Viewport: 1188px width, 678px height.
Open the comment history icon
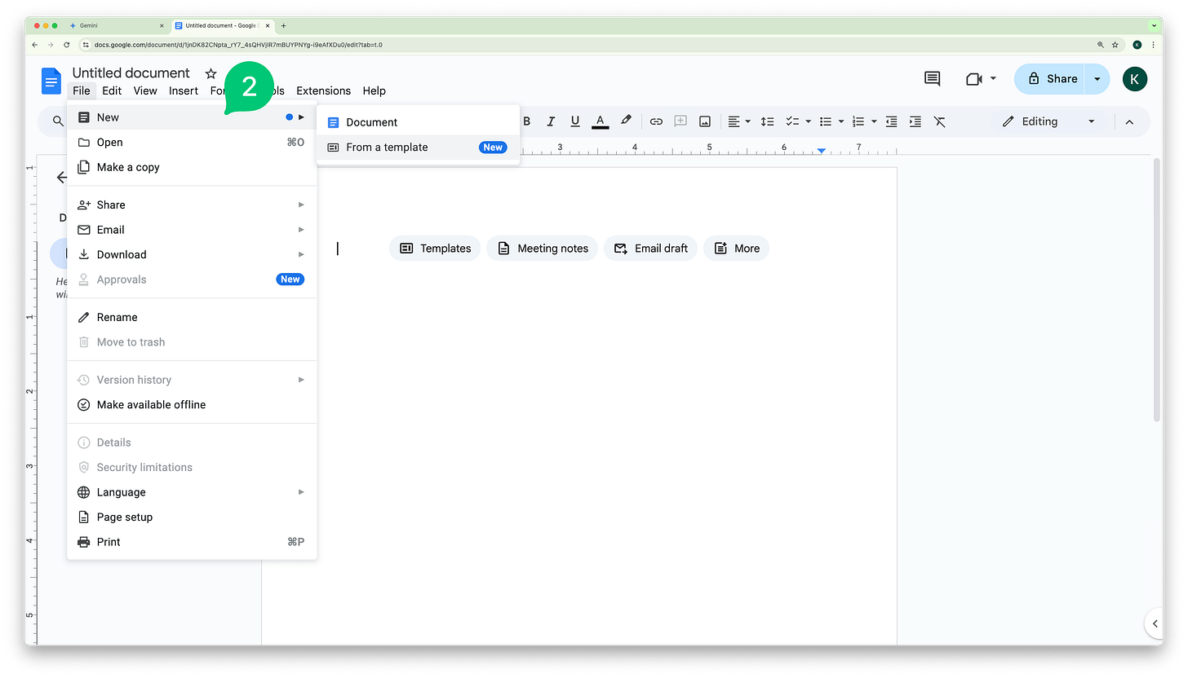pos(932,78)
